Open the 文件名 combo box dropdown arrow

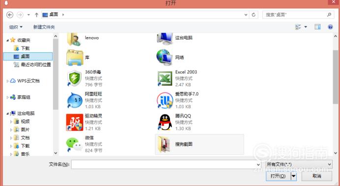pos(258,164)
